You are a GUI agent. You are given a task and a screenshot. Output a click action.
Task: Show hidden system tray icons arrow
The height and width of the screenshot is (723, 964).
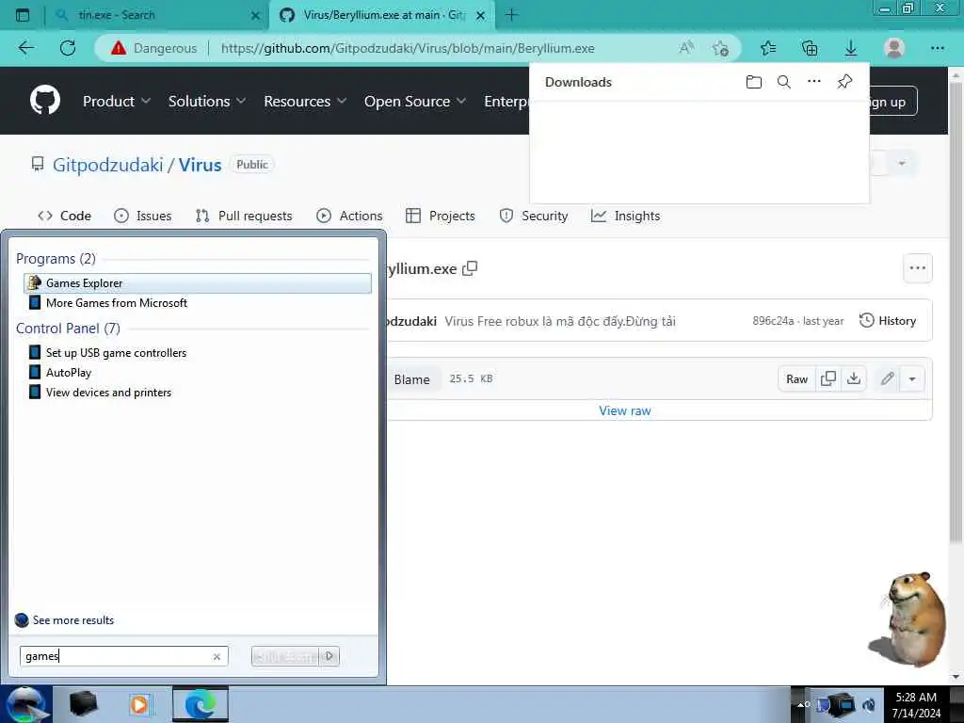(x=801, y=704)
